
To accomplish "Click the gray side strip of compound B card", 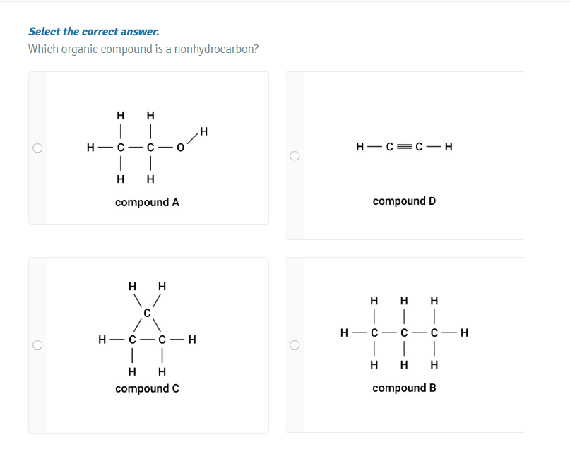I will tap(295, 345).
